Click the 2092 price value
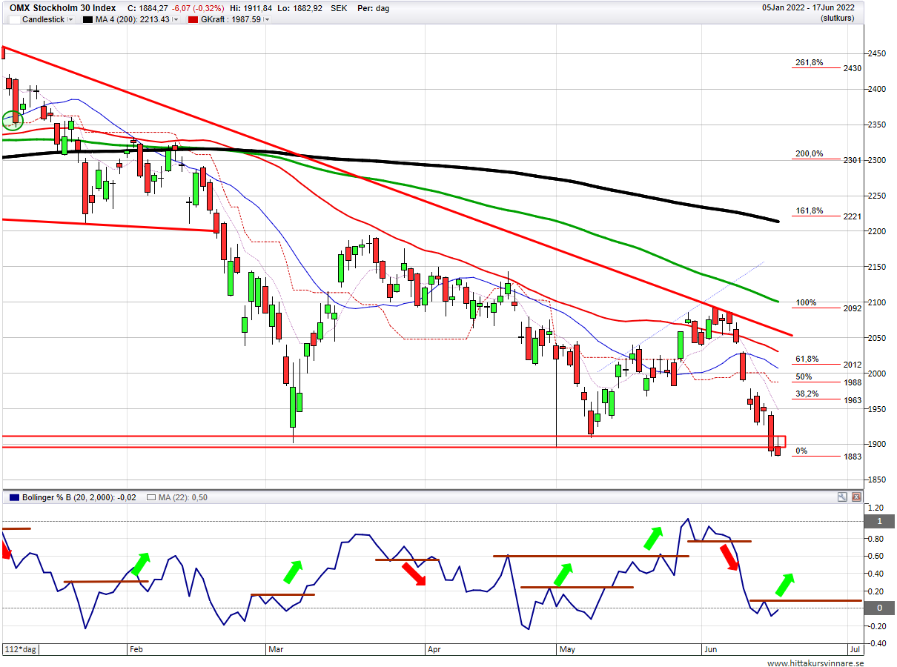 (x=853, y=309)
